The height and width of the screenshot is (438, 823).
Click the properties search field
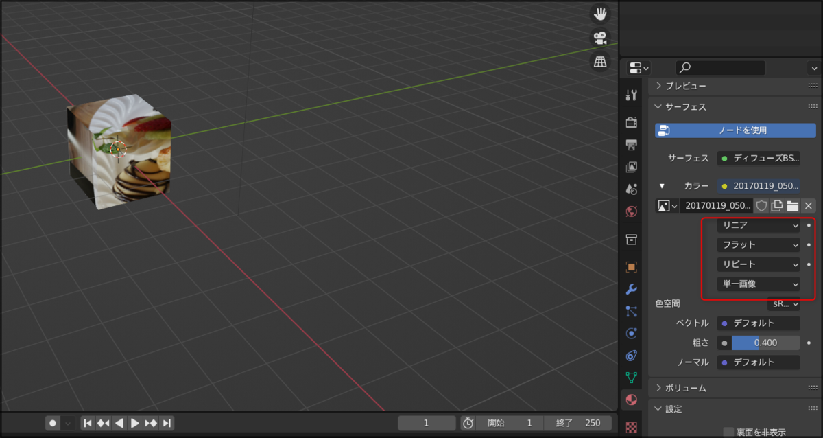[720, 67]
